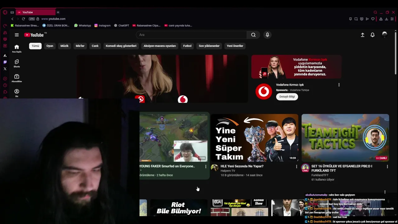This screenshot has width=398, height=224.
Task: Open options for HLE Yeni Sezonda video
Action: [x=296, y=167]
